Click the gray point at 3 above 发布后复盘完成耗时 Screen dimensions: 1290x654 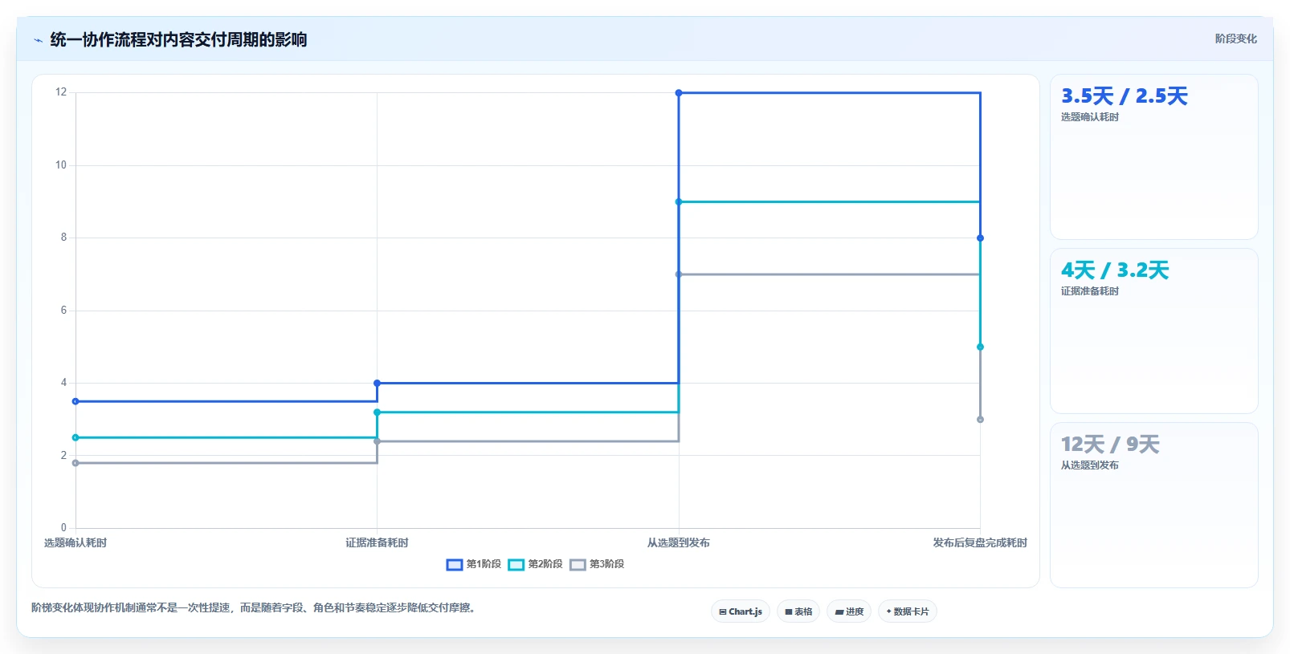tap(980, 420)
